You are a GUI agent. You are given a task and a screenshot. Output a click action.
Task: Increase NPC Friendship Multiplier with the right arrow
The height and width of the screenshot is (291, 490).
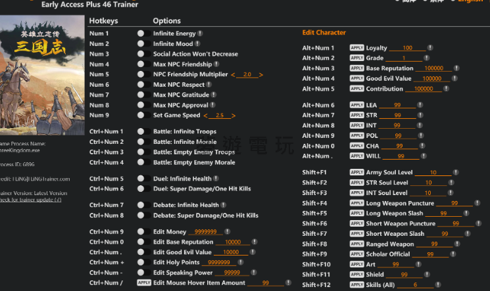(x=260, y=75)
